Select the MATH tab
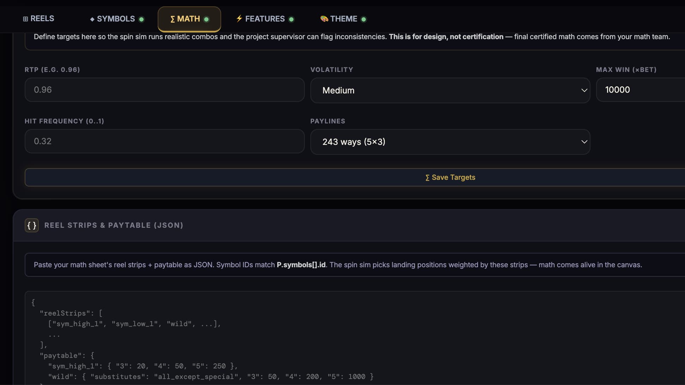This screenshot has width=685, height=385. pos(189,19)
